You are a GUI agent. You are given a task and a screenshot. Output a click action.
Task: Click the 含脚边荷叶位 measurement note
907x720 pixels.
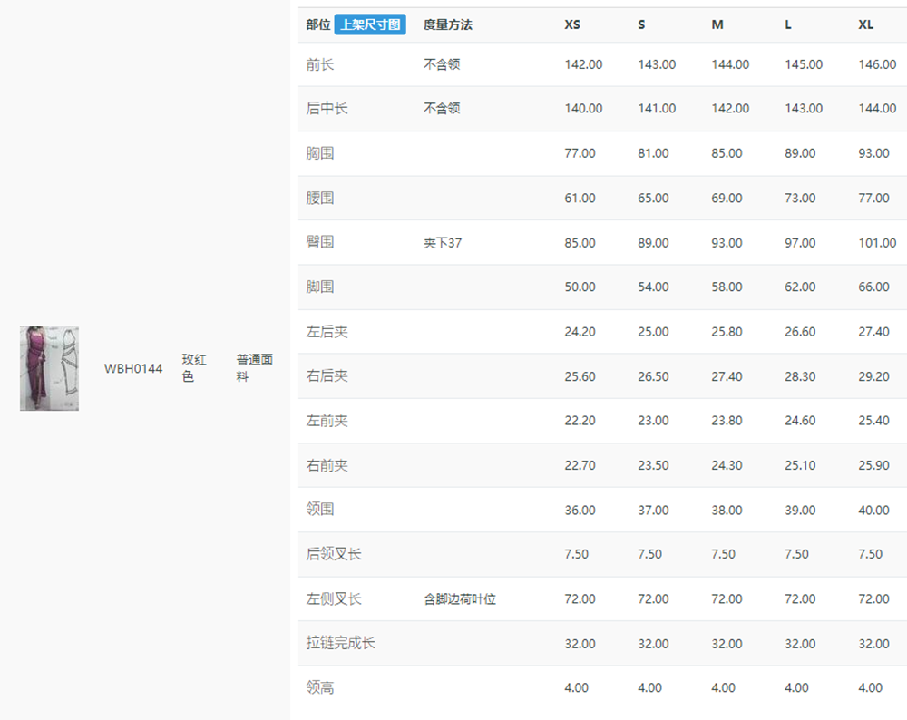460,599
